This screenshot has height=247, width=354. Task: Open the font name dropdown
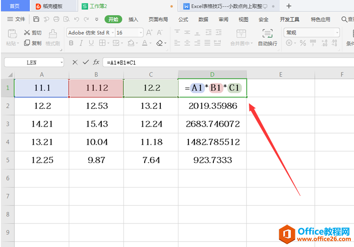(x=112, y=33)
